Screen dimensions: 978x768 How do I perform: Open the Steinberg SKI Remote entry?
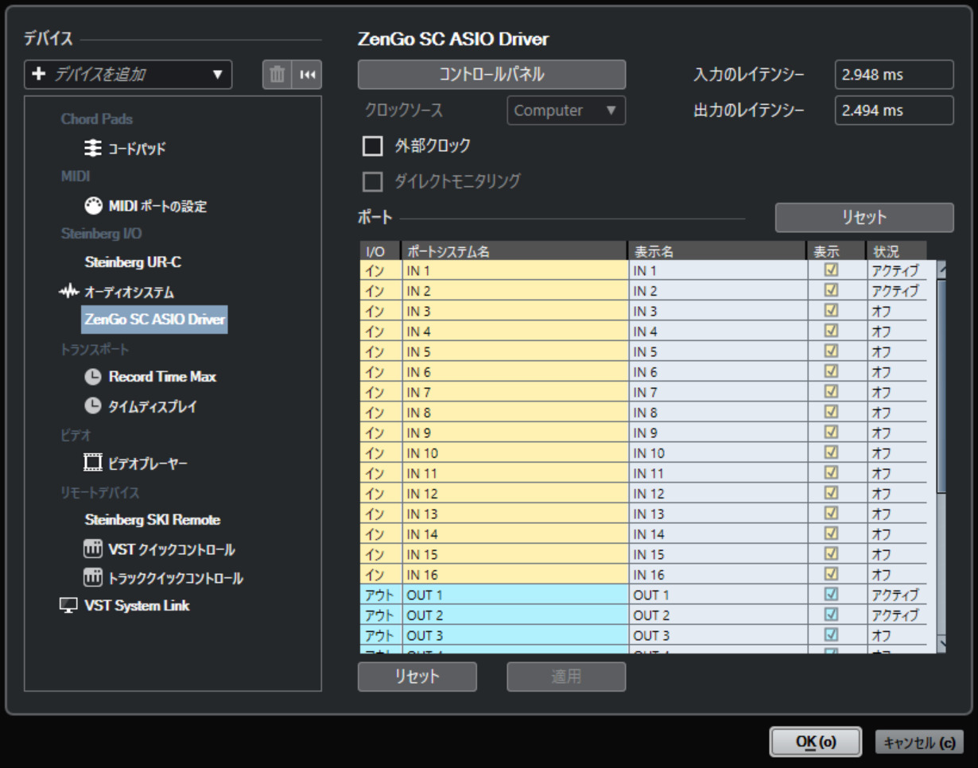[153, 520]
